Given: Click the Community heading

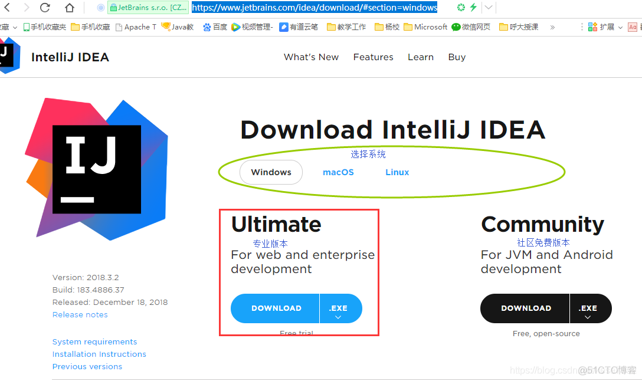Looking at the screenshot, I should 542,225.
